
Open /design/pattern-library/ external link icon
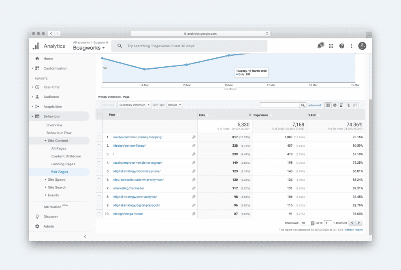[194, 146]
